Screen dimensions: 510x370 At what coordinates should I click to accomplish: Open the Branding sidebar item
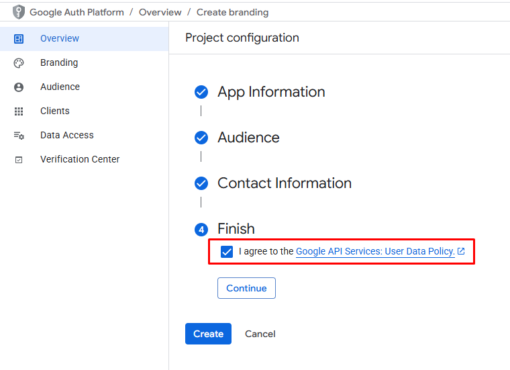click(85, 63)
